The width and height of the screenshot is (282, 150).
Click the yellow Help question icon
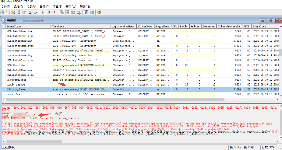[x=99, y=13]
